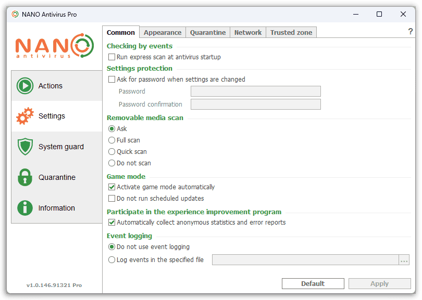Image resolution: width=422 pixels, height=300 pixels.
Task: Click the Default button
Action: pyautogui.click(x=313, y=283)
